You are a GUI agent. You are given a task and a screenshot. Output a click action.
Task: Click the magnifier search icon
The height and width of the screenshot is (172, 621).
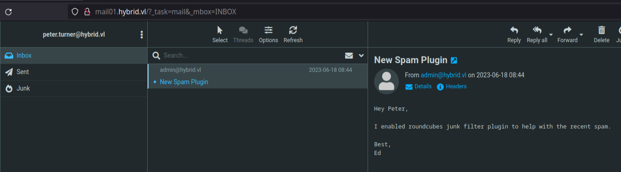(156, 56)
